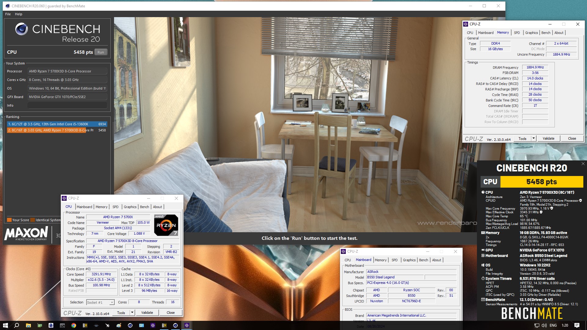Open SPD tab in the ASRock CPU-Z window
The width and height of the screenshot is (587, 330).
[x=394, y=260]
